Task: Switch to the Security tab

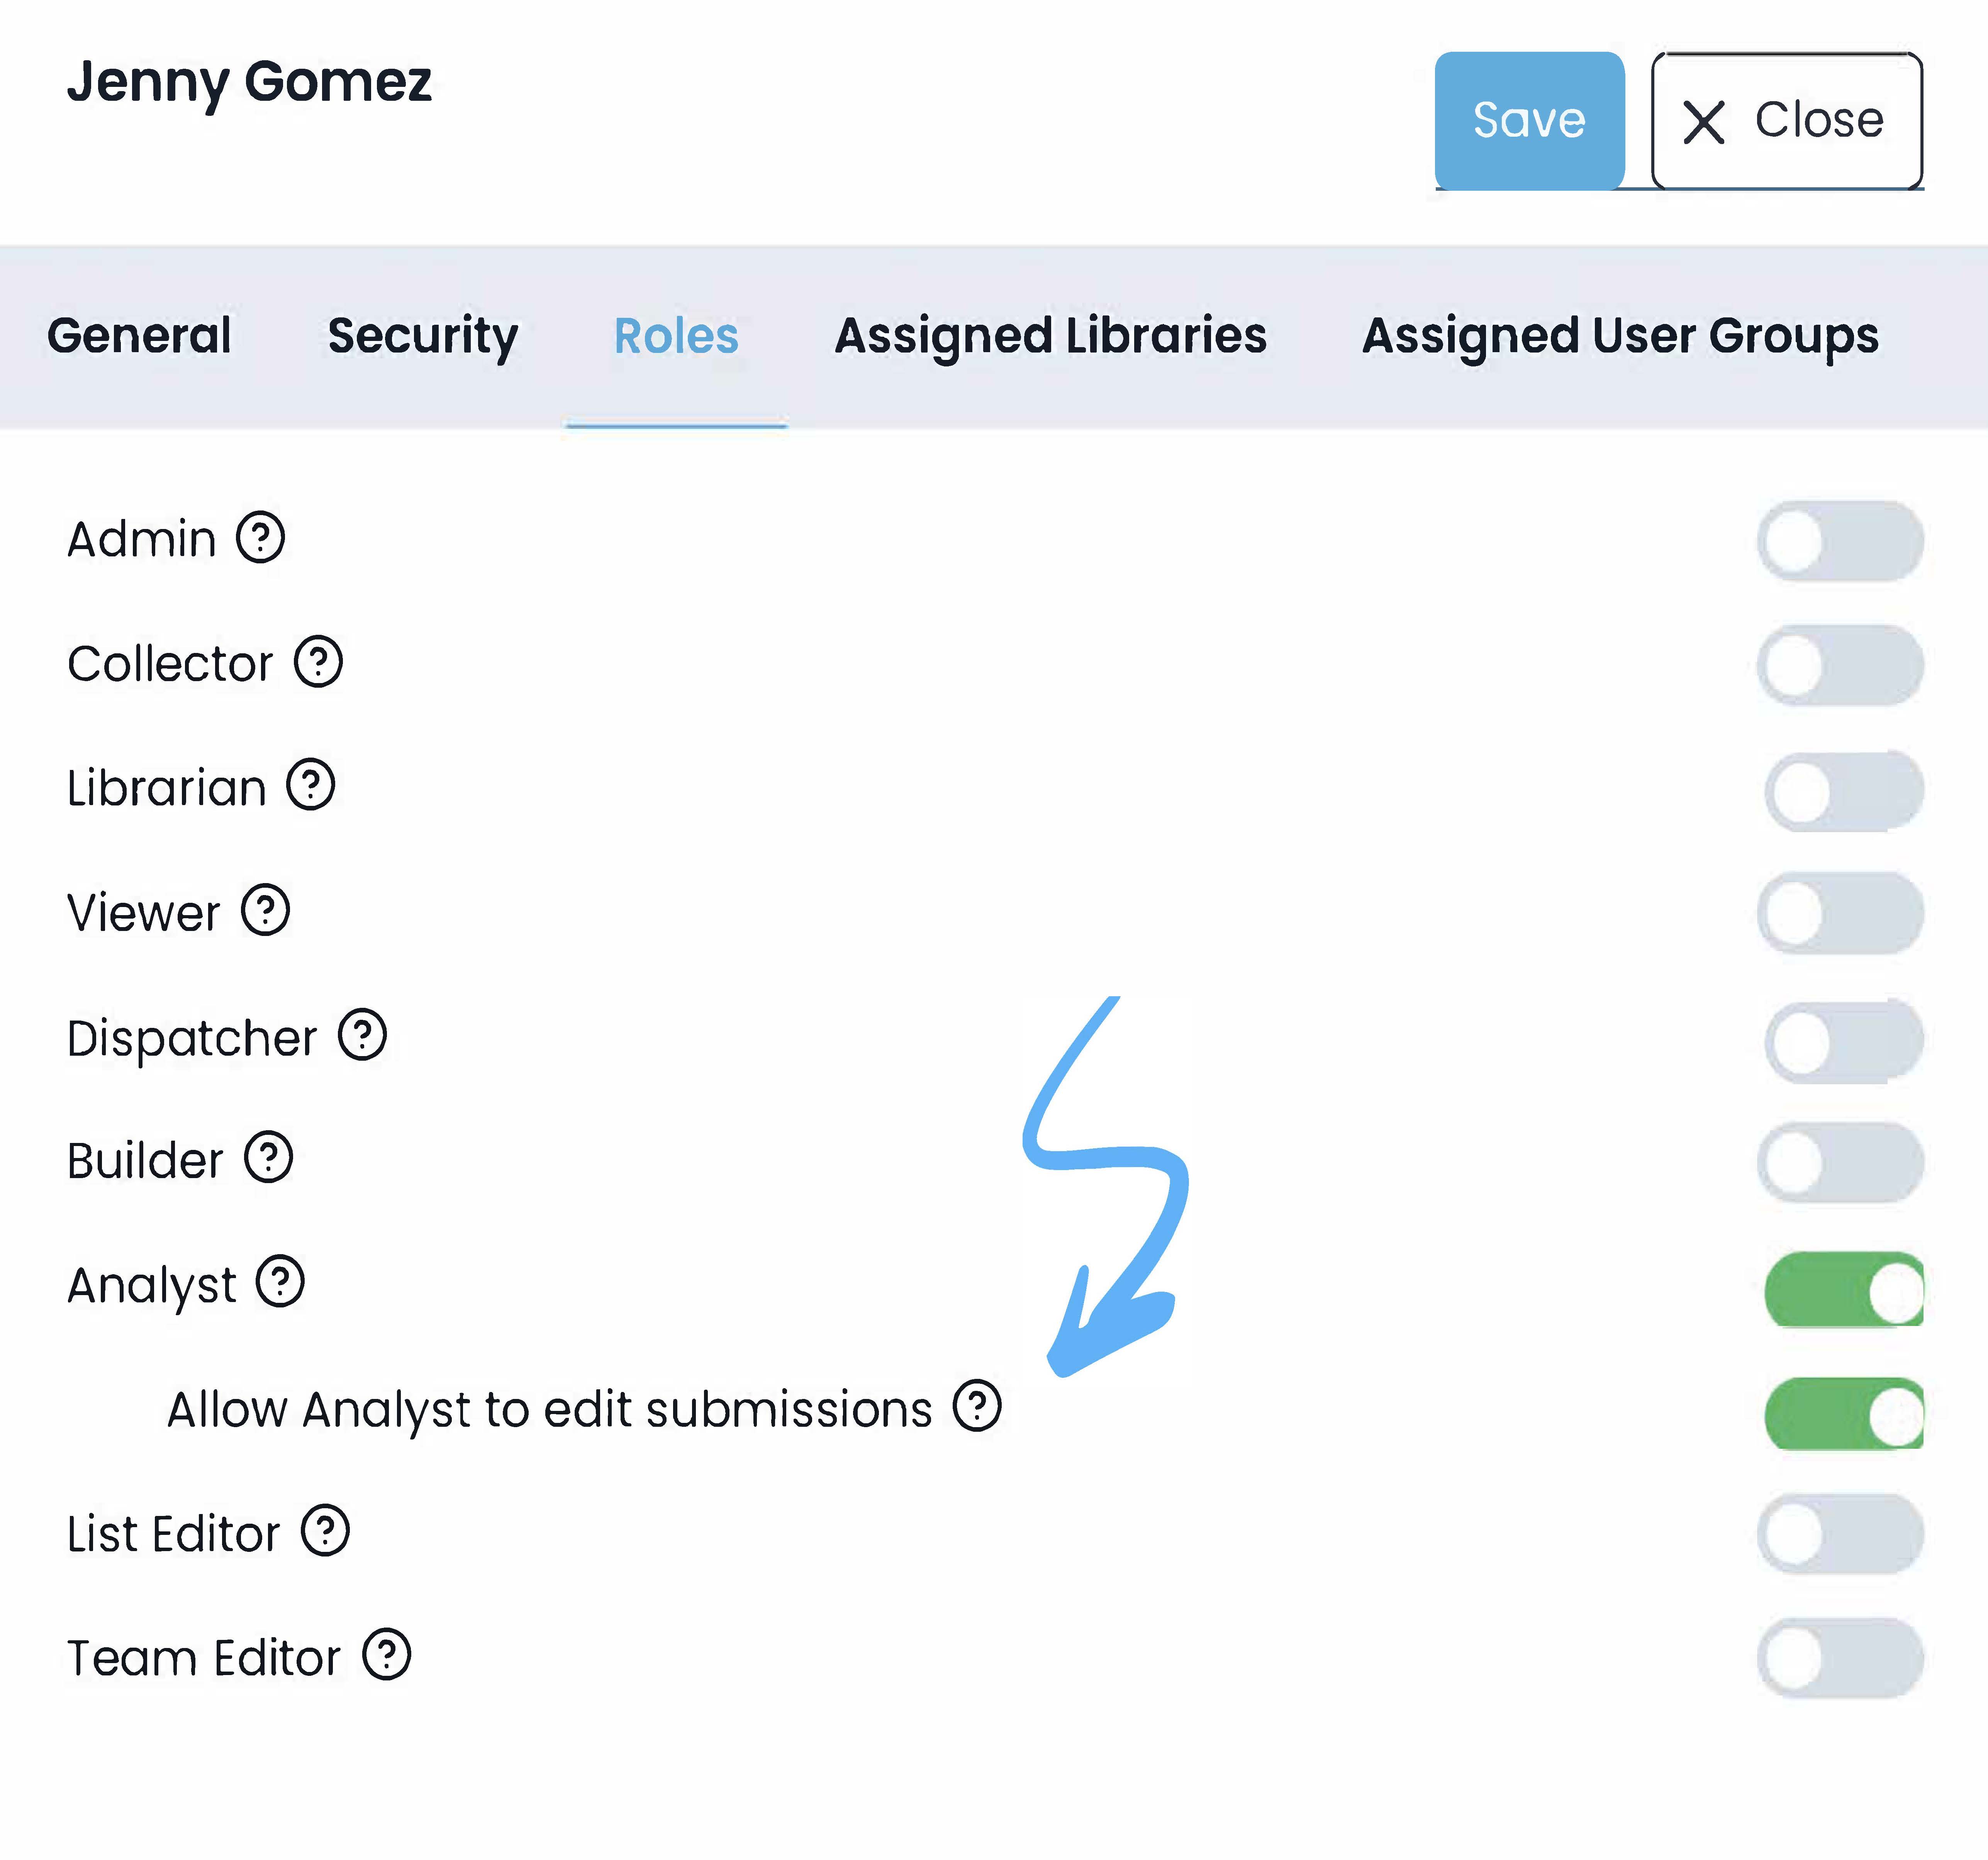Action: tap(423, 336)
